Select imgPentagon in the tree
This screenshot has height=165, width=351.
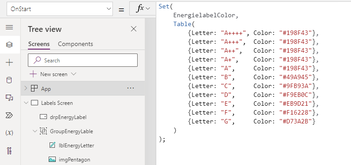[x=74, y=160]
